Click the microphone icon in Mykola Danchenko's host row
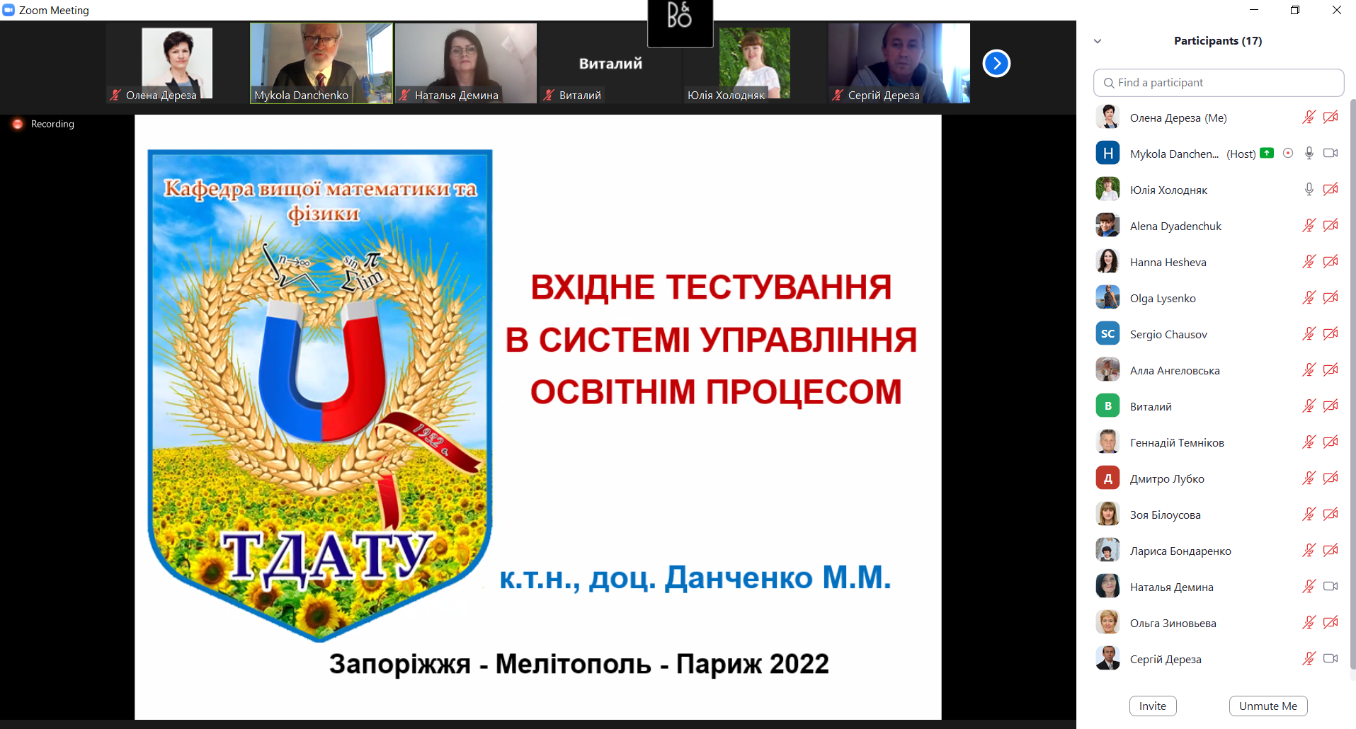 (x=1309, y=154)
